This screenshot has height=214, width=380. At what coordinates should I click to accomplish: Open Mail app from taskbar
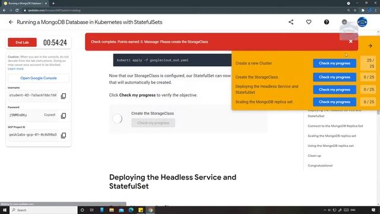coord(121,210)
